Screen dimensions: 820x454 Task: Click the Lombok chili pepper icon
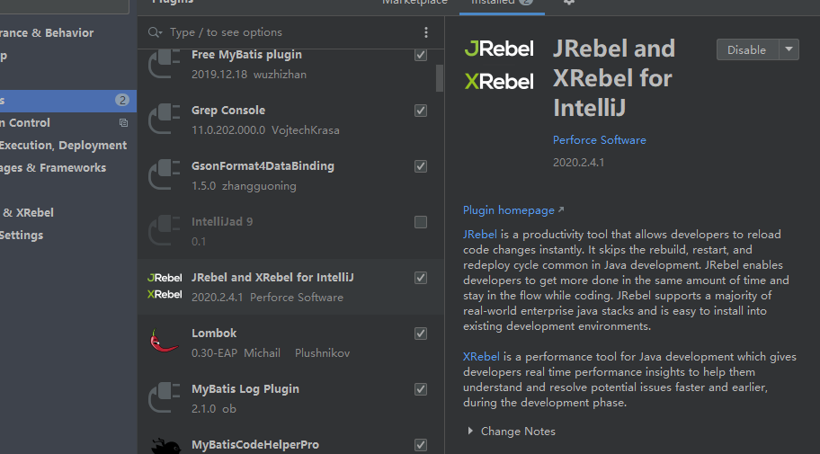[x=164, y=342]
